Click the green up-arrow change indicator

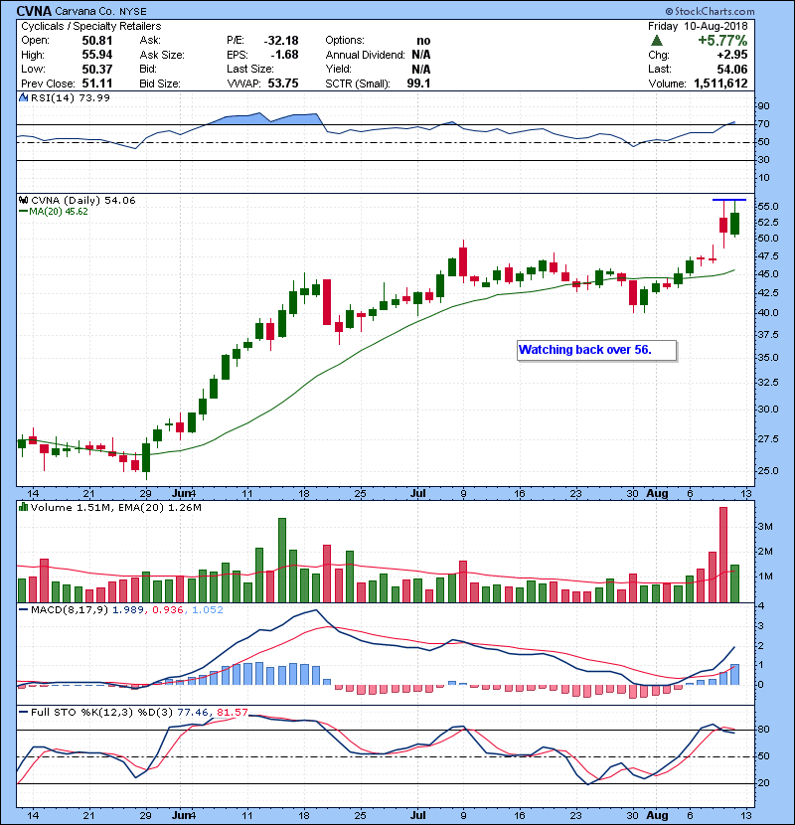click(657, 41)
